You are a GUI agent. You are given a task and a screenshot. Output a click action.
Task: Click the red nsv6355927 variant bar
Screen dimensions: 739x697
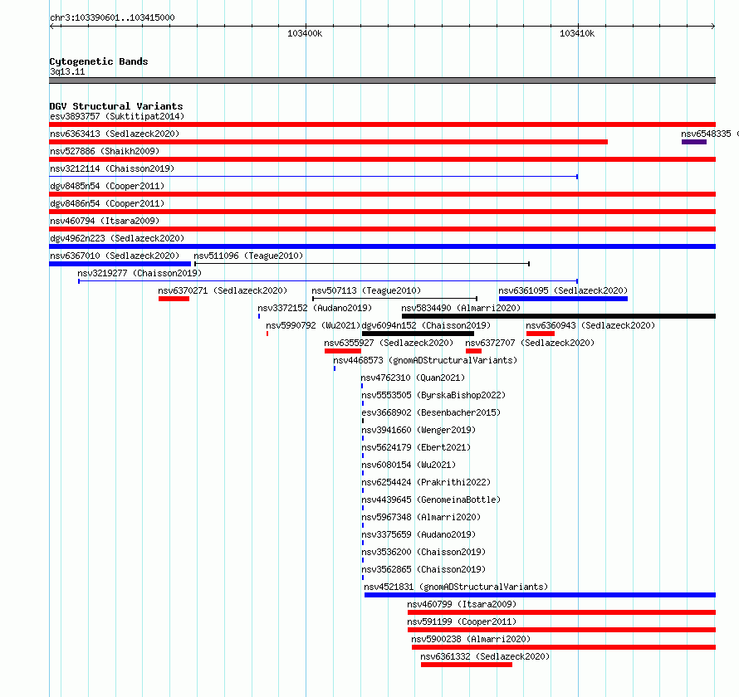[x=343, y=351]
